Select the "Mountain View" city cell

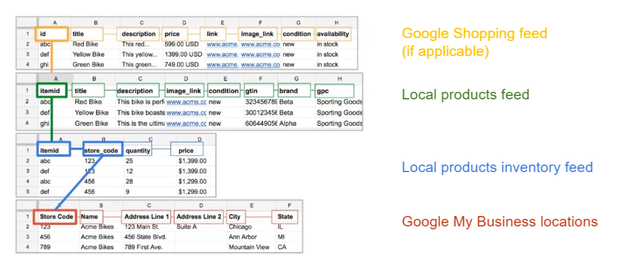[x=248, y=247]
